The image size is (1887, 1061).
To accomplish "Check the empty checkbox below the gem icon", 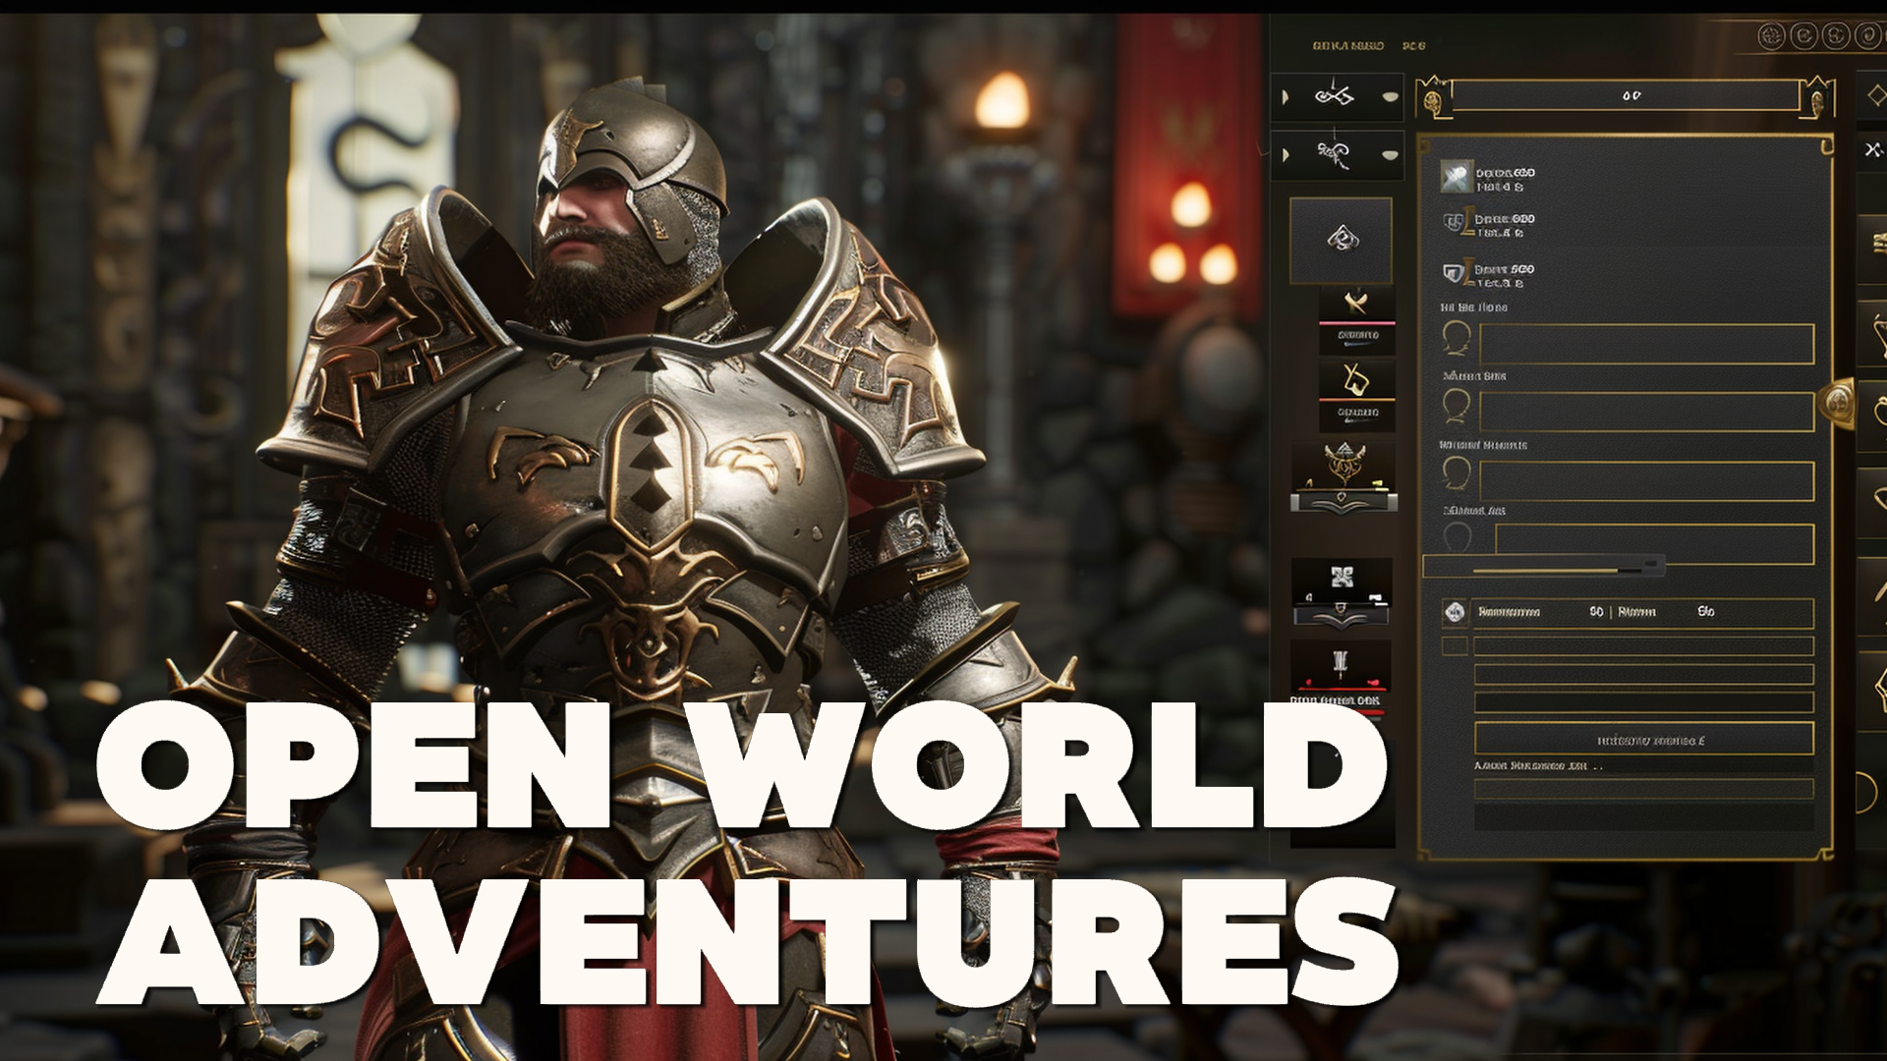I will [x=1455, y=645].
